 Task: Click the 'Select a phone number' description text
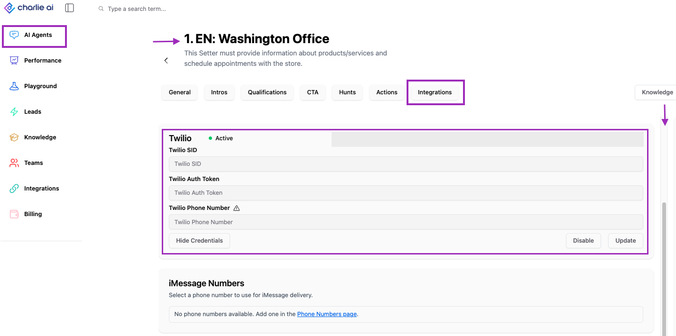click(x=241, y=295)
